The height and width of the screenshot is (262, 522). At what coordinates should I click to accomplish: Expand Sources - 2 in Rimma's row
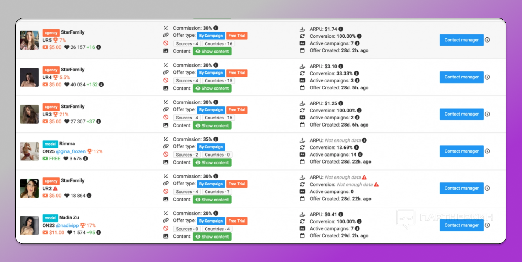187,155
